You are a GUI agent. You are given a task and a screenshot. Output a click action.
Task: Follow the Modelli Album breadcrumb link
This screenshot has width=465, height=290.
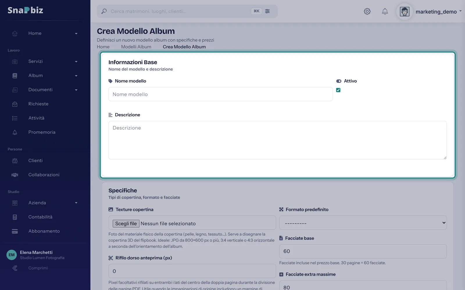[x=136, y=47]
